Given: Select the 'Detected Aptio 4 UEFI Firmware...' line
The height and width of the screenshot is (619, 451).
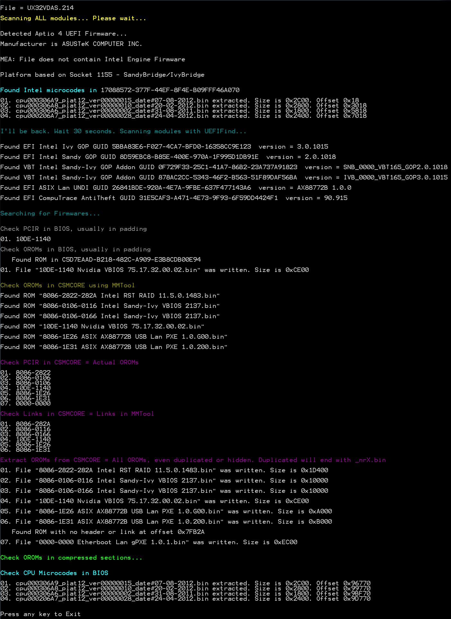Looking at the screenshot, I should coord(64,34).
